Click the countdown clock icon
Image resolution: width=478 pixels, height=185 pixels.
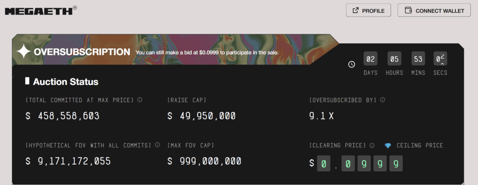click(352, 64)
